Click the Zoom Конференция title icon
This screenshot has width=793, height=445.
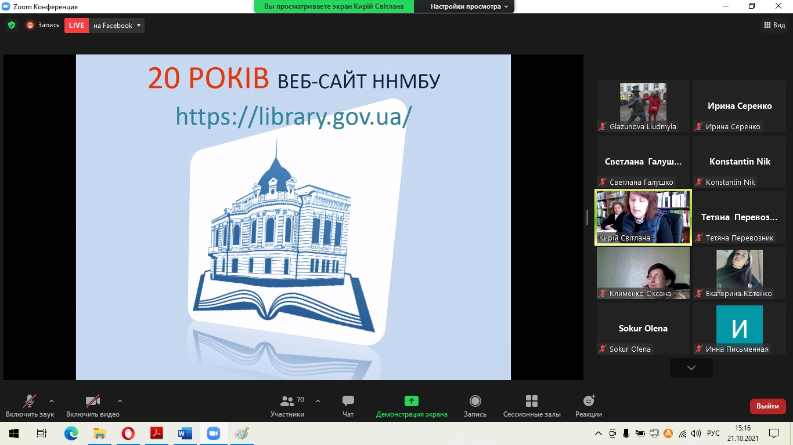point(6,6)
